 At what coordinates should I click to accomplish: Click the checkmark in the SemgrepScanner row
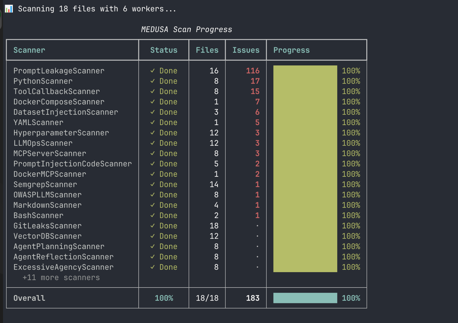coord(153,184)
